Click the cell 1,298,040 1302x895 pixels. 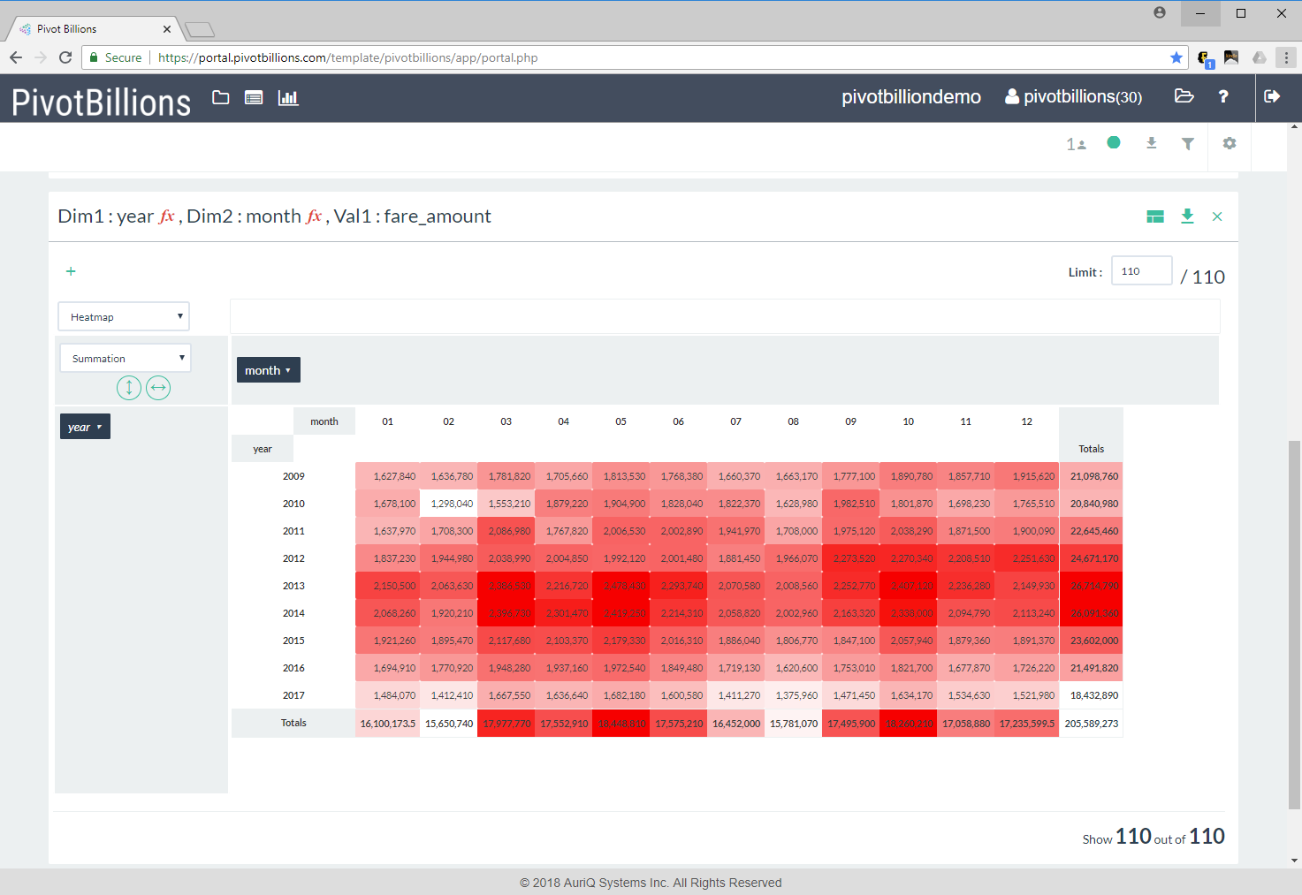coord(449,504)
